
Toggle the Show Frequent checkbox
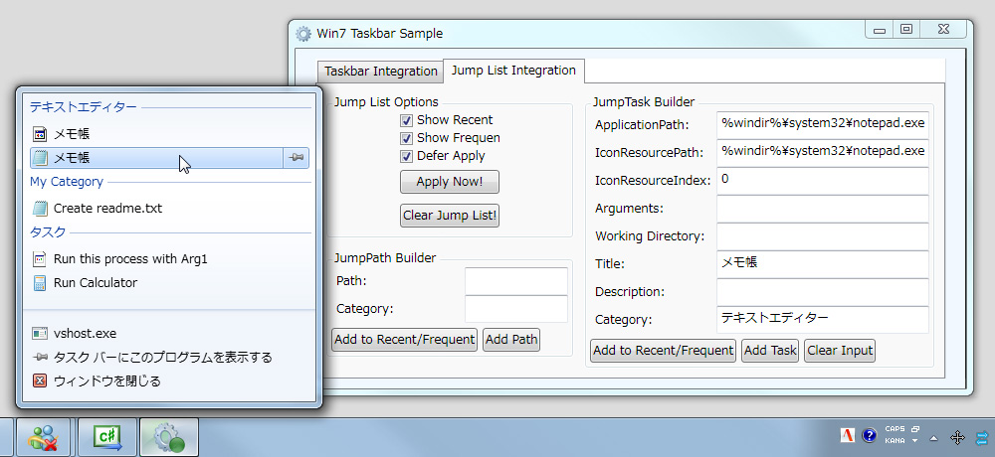[406, 138]
